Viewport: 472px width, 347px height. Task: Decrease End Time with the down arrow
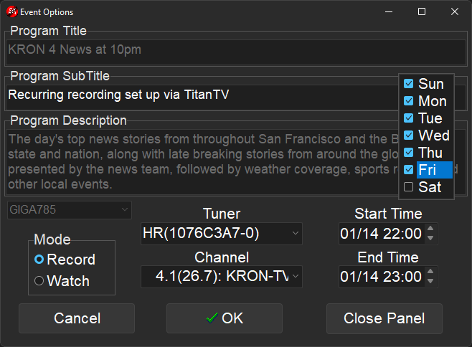pos(430,281)
